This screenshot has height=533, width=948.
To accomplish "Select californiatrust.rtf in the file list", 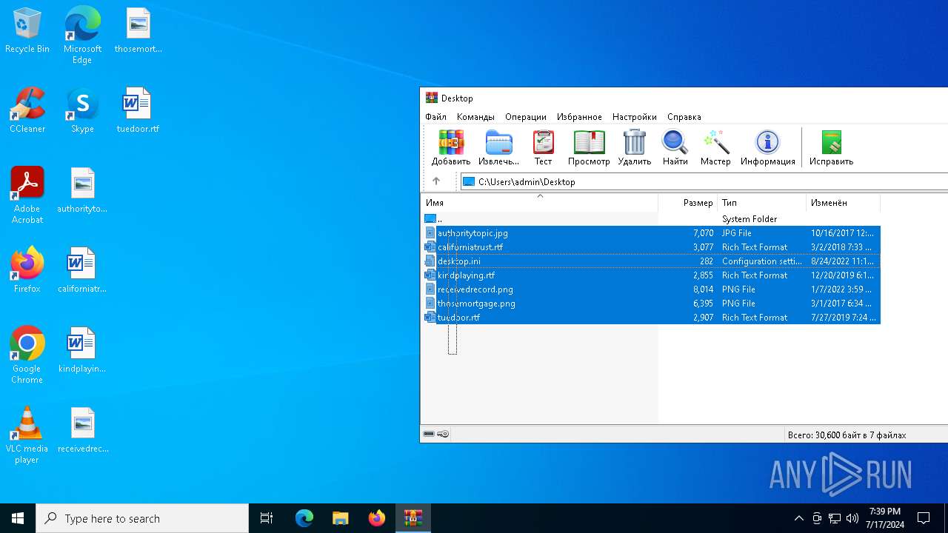I will point(652,247).
